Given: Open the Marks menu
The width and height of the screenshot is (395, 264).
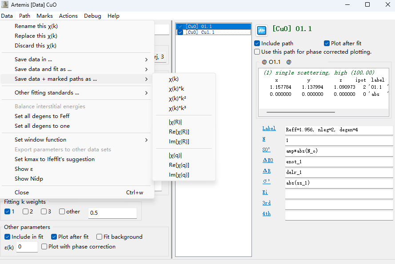Looking at the screenshot, I should point(44,16).
